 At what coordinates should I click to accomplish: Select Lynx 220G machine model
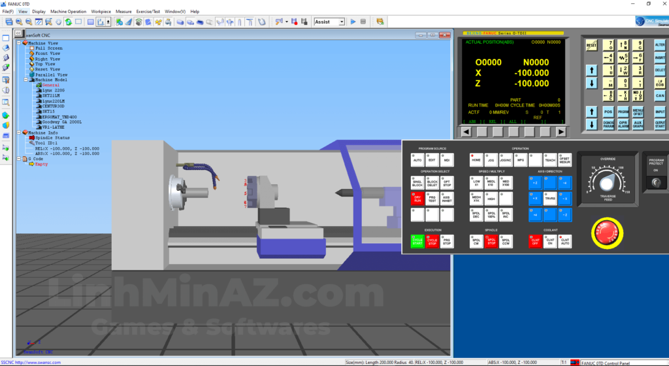[x=54, y=90]
